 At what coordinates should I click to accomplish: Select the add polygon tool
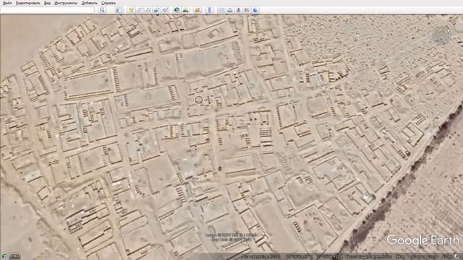[140, 10]
